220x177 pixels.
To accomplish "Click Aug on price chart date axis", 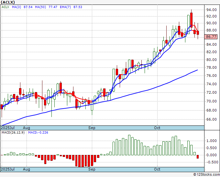I will [x=27, y=128].
